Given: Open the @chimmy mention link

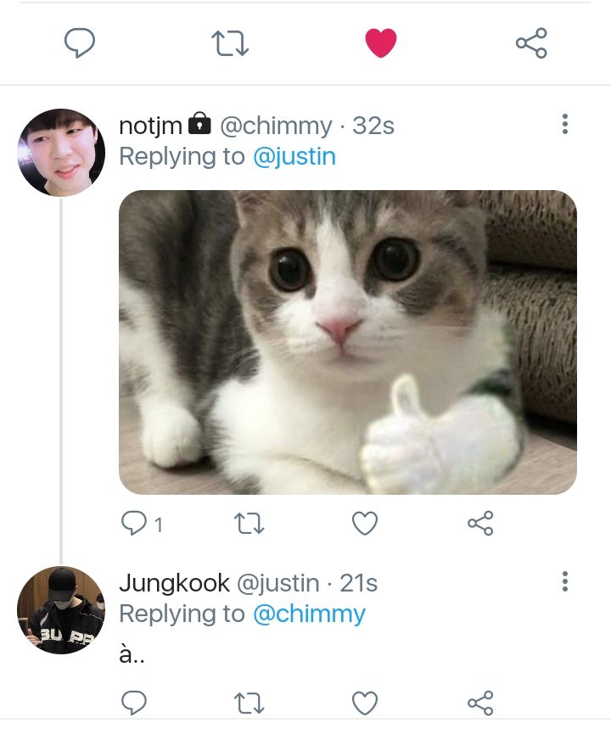Looking at the screenshot, I should coord(309,614).
